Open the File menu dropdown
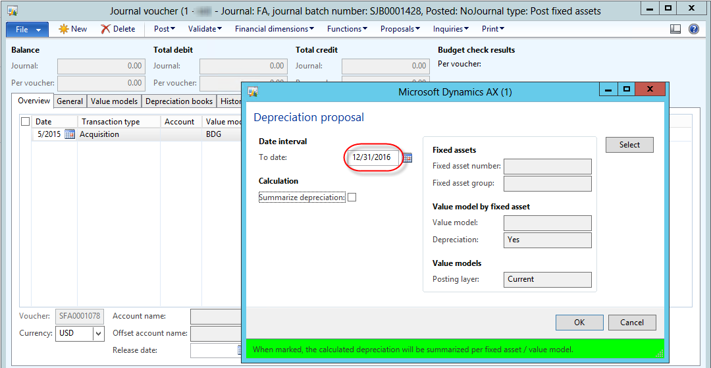Screen dimensions: 711x368 (27, 30)
